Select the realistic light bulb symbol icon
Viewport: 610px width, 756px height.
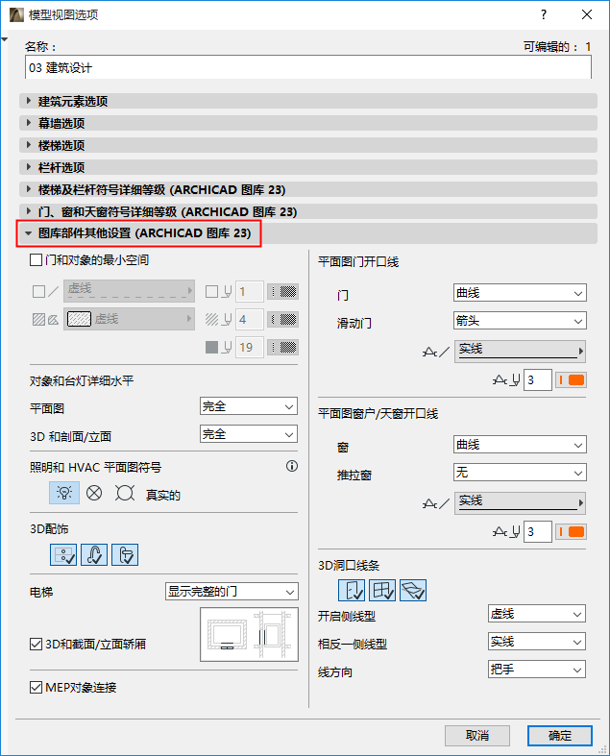tap(64, 493)
